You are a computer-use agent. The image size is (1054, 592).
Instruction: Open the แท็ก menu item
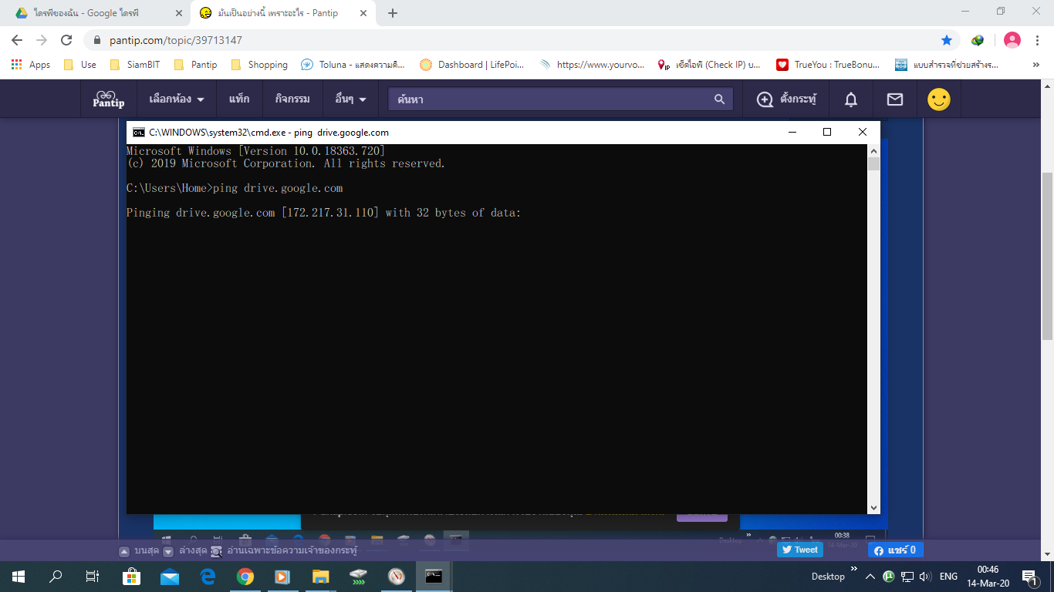239,99
